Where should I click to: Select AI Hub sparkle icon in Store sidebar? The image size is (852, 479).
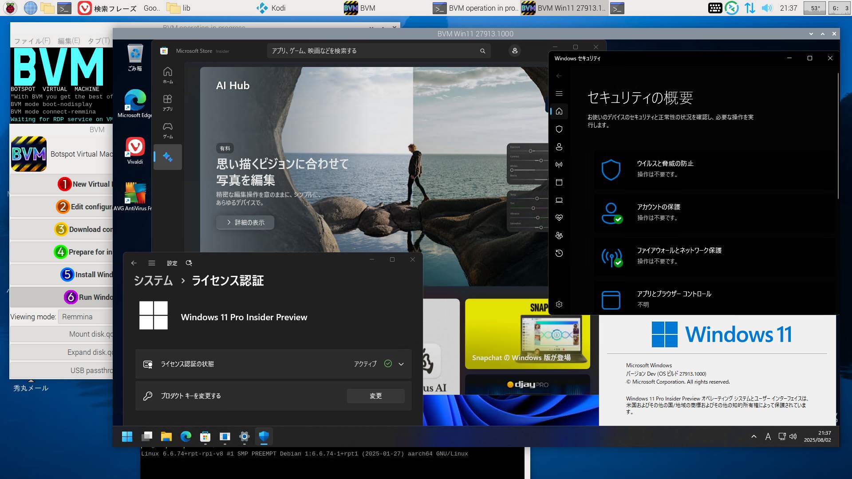(x=168, y=157)
